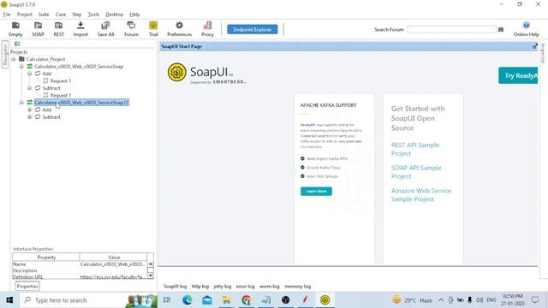Import a project via toolbar
Screen dimensions: 548x308
(x=80, y=29)
